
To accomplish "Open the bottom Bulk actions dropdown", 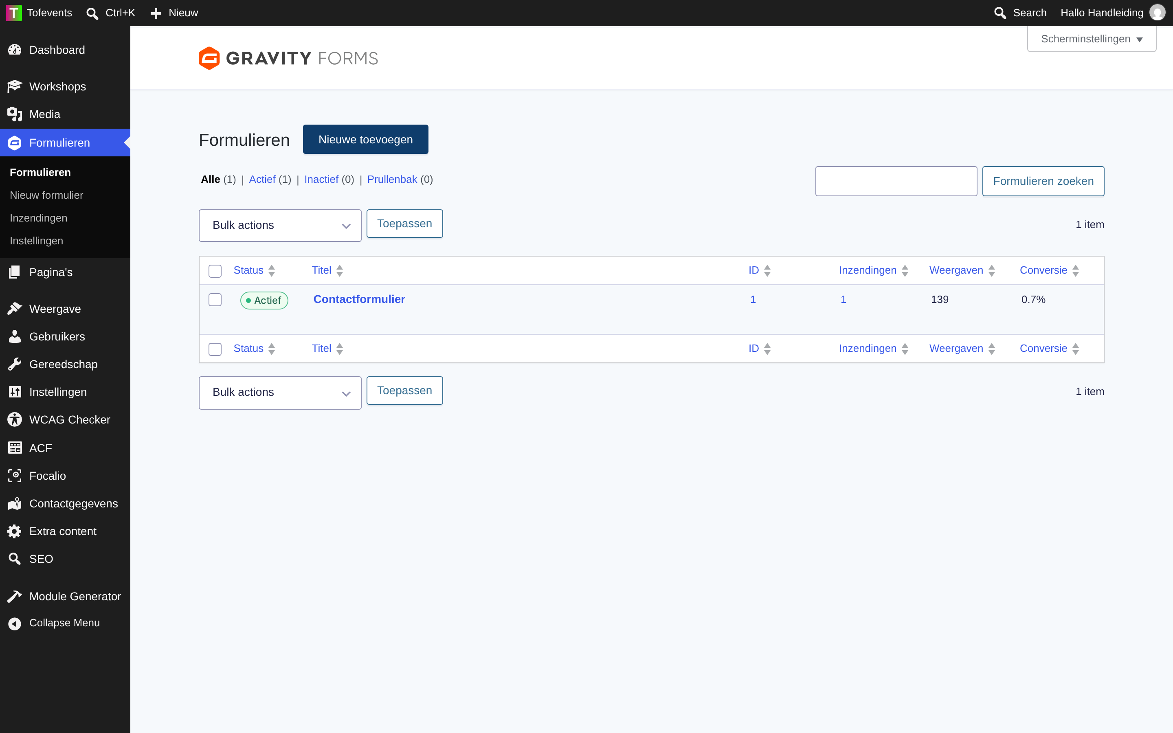I will pyautogui.click(x=280, y=393).
